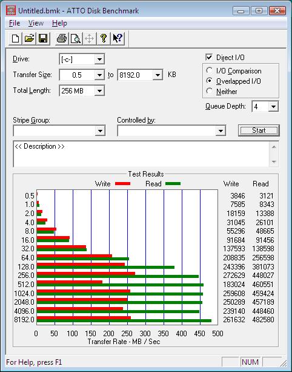Open the Help menu

pyautogui.click(x=59, y=23)
